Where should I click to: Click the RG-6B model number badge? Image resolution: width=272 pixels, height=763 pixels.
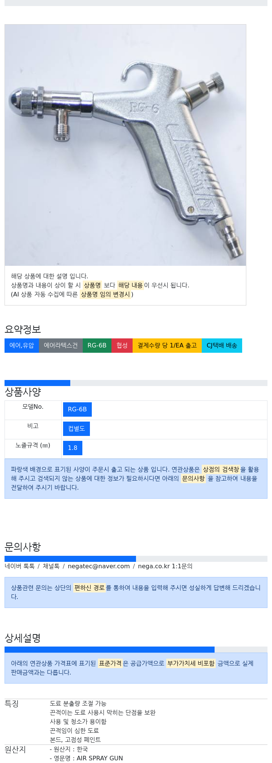77,409
